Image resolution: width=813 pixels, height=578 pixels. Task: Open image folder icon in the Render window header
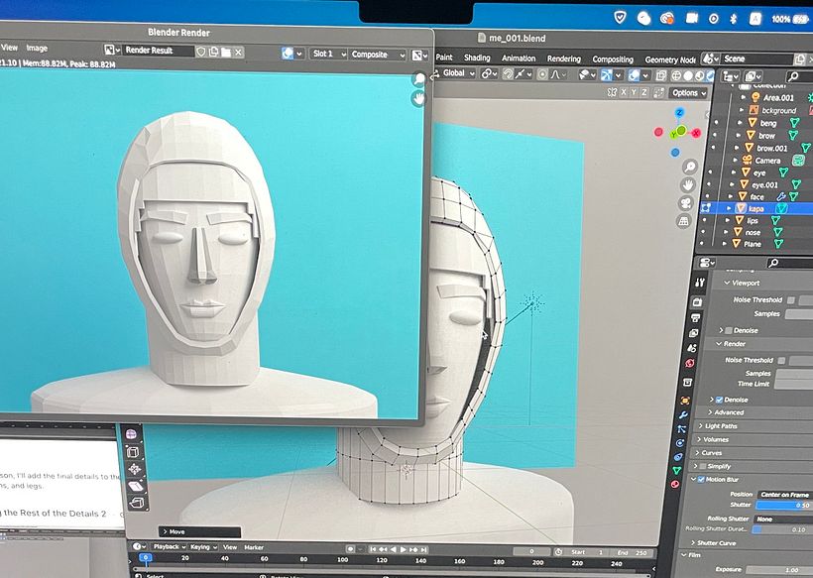pyautogui.click(x=225, y=52)
